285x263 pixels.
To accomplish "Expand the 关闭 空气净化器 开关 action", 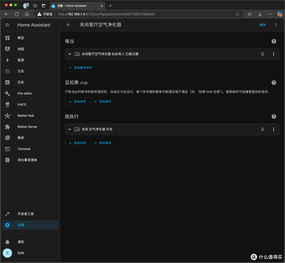I will (x=70, y=129).
